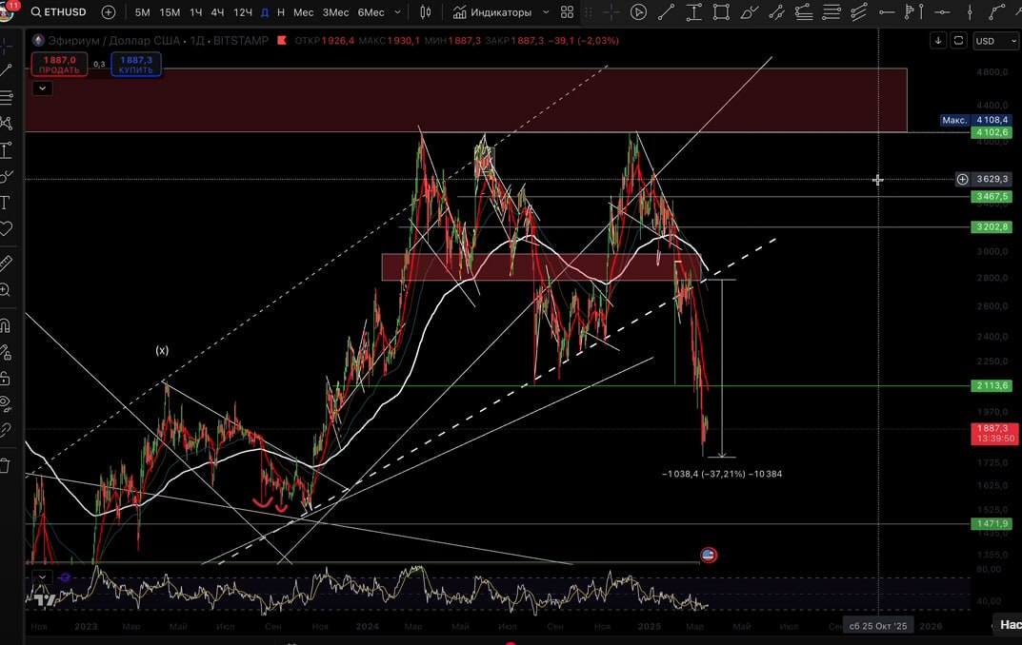Screen dimensions: 1022x645
Task: Select the pitchfork/diagonal lines tool
Action: click(x=859, y=11)
